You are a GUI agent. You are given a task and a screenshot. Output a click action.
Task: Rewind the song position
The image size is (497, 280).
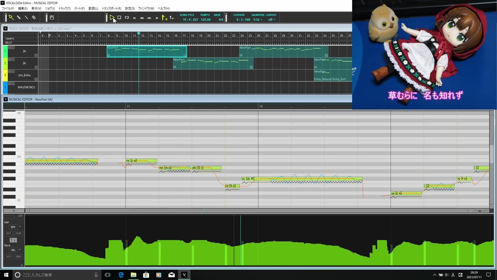pyautogui.click(x=142, y=18)
